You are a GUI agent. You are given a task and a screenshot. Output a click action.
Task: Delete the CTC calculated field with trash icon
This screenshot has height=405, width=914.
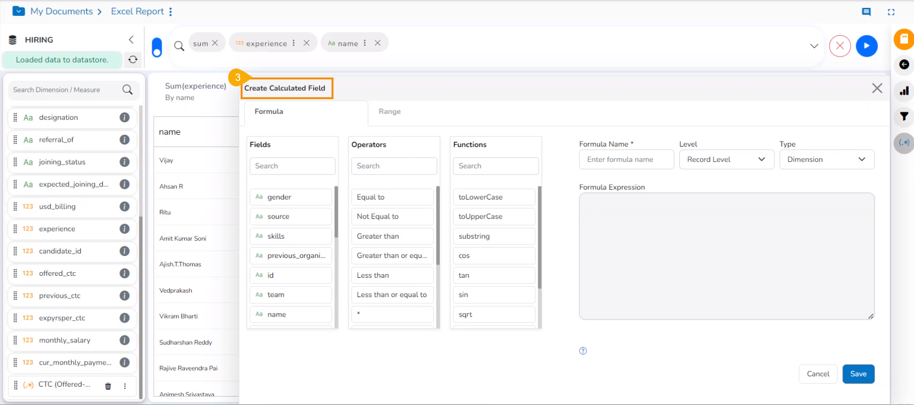click(108, 386)
